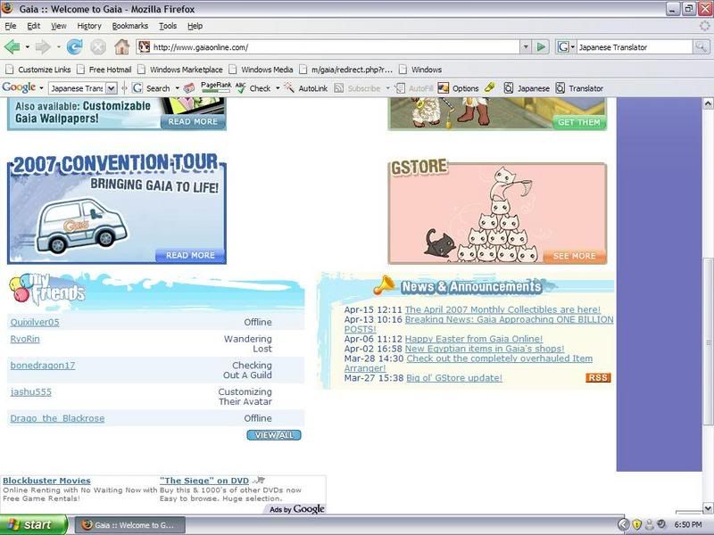The image size is (714, 535).
Task: Select the Gaia Firefox taskbar button
Action: coord(129,524)
